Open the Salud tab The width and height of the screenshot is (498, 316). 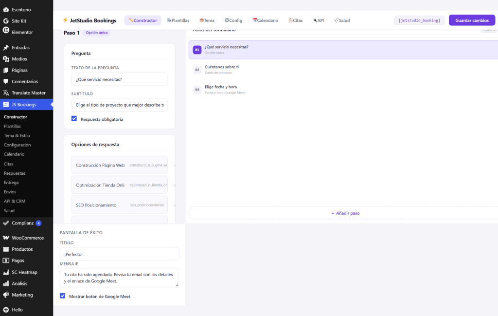point(342,20)
